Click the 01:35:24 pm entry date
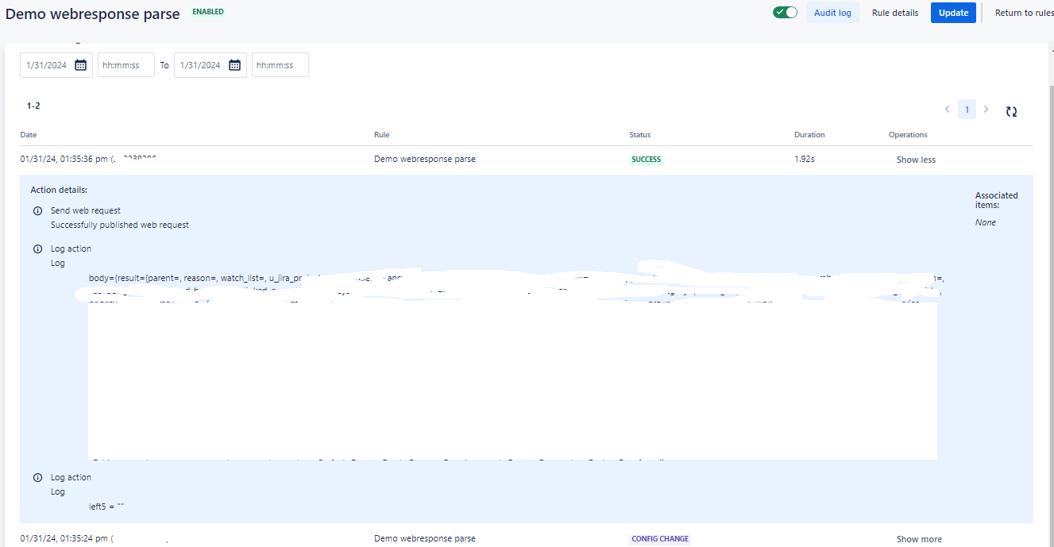 click(x=64, y=539)
